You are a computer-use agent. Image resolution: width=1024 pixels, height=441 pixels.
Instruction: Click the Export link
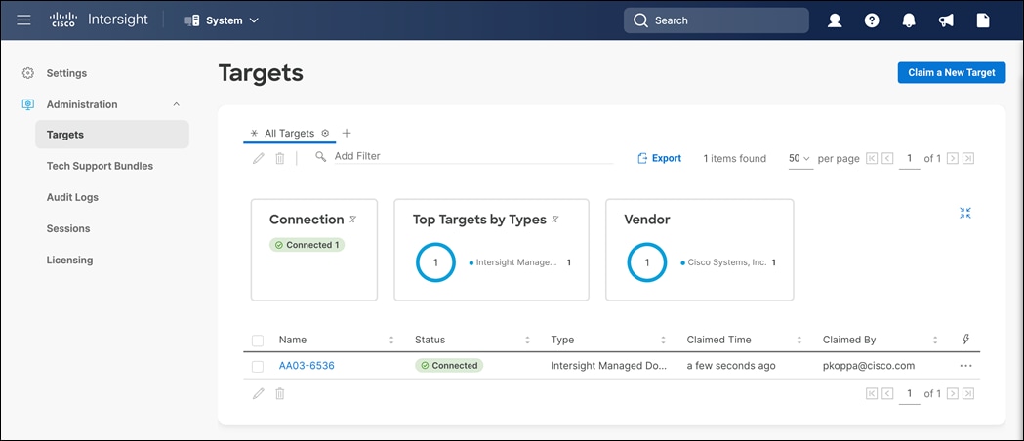660,158
